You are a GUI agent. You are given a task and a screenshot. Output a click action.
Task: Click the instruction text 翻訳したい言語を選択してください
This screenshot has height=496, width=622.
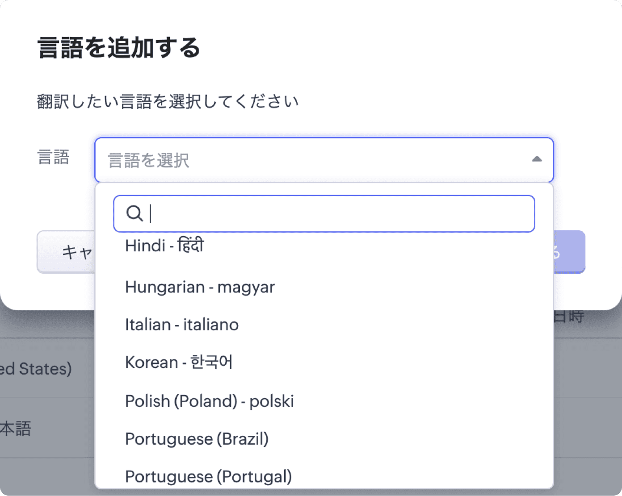coord(168,101)
